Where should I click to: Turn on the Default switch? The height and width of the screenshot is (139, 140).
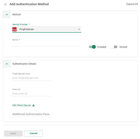114,47
